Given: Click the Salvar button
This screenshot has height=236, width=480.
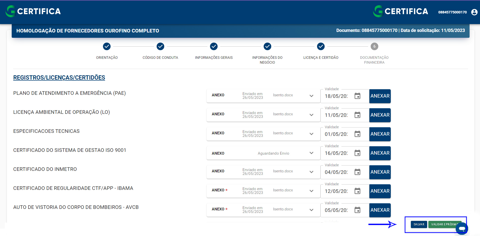Looking at the screenshot, I should (419, 224).
